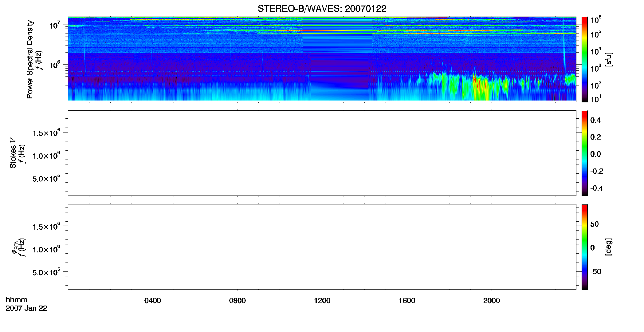The width and height of the screenshot is (644, 332).
Task: Click the 2007 Jan 22 date label
Action: 26,308
